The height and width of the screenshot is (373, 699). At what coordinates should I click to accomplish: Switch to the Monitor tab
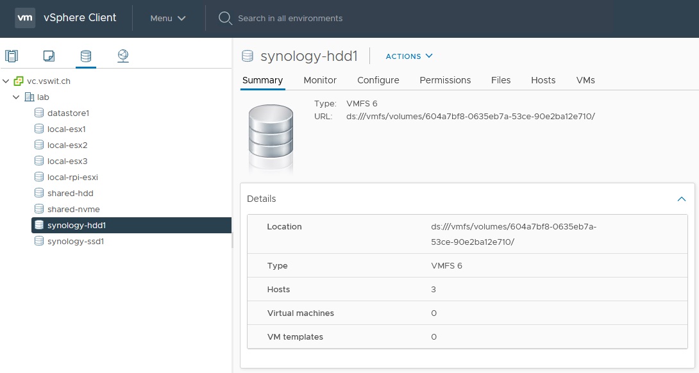pos(320,80)
